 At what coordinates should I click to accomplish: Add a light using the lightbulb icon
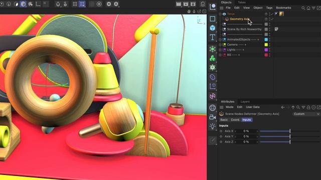(213, 126)
